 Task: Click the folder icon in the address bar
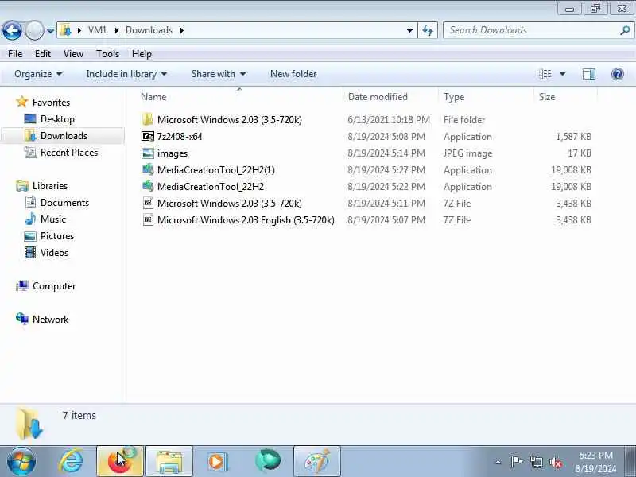coord(66,30)
